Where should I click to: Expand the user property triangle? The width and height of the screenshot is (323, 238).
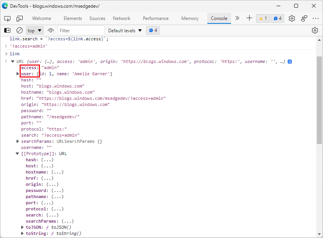pyautogui.click(x=18, y=74)
